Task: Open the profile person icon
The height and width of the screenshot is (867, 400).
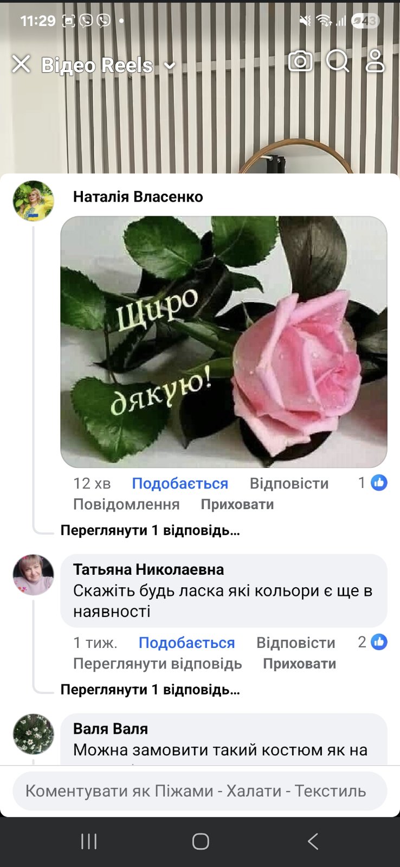Action: click(375, 61)
